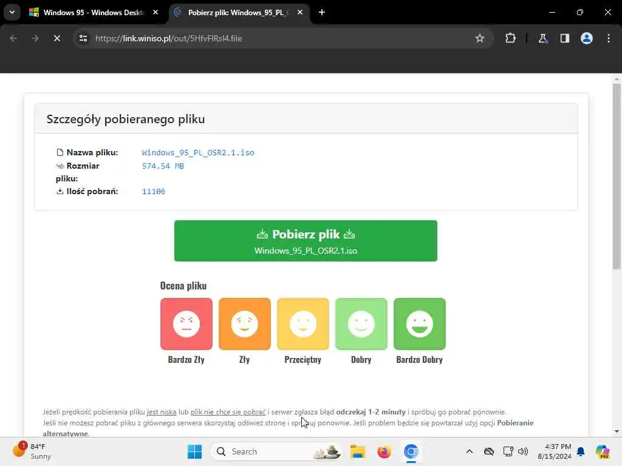This screenshot has height=466, width=622.
Task: Open the weather widget showing 84°F Sunny
Action: click(32, 451)
